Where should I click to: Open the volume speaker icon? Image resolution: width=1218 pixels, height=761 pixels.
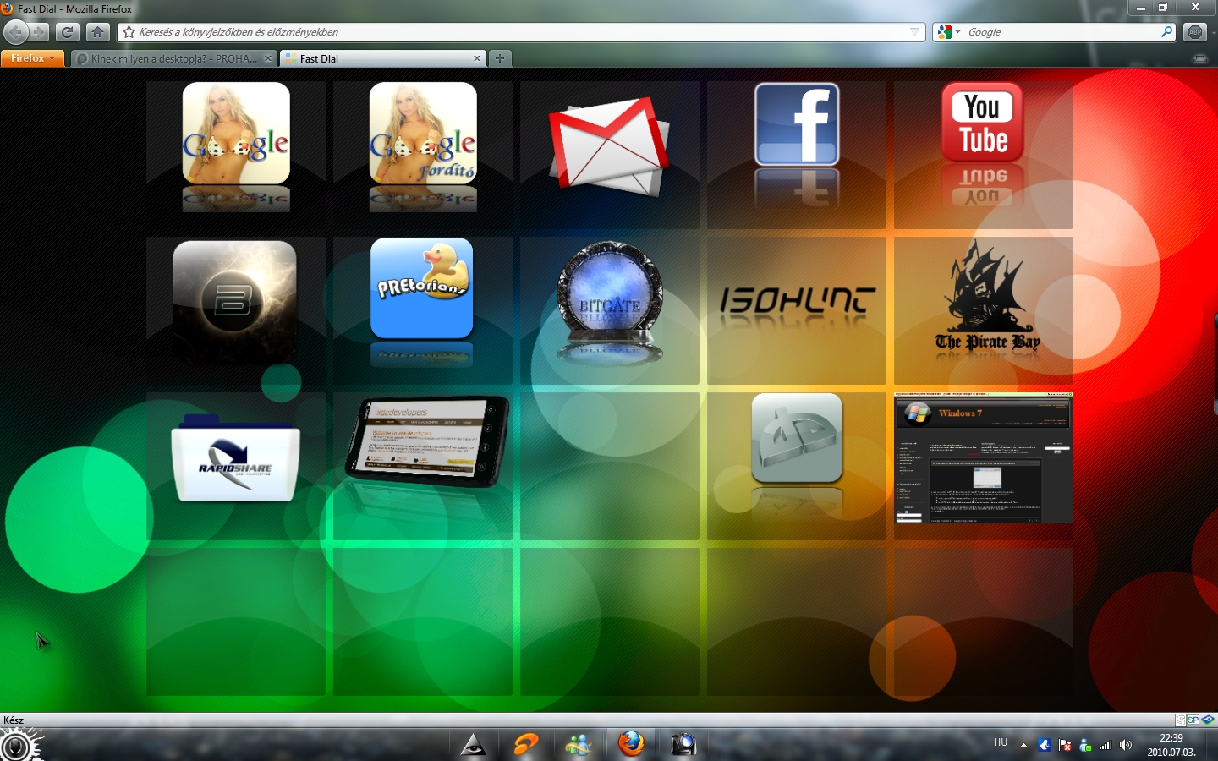pos(1125,745)
